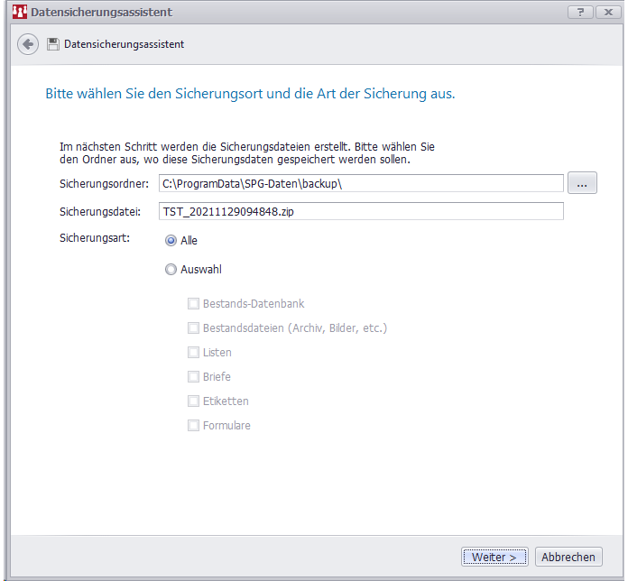The height and width of the screenshot is (581, 628).
Task: Check the Listen checkbox
Action: (193, 353)
